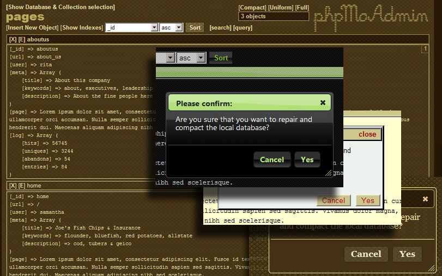Click Yes in the brown themed dialog
The image size is (442, 276).
coord(407,254)
